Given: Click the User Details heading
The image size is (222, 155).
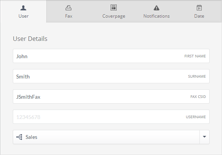Looking at the screenshot, I should tap(30, 39).
